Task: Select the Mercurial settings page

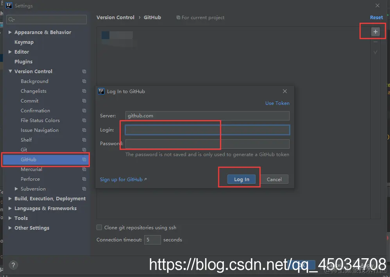Action: (31, 169)
